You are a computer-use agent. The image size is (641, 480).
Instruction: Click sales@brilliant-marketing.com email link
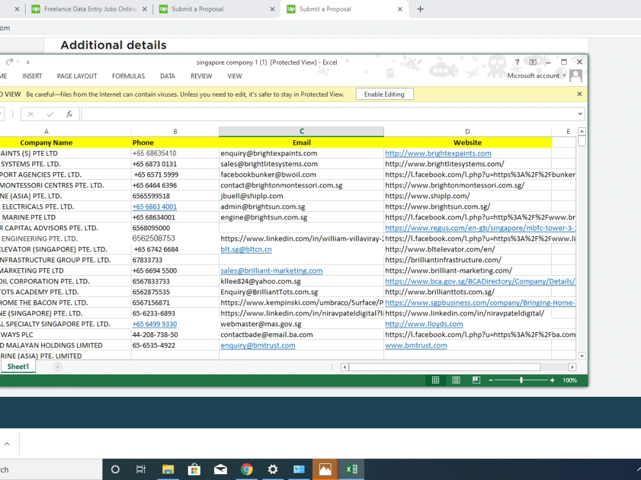click(x=271, y=270)
